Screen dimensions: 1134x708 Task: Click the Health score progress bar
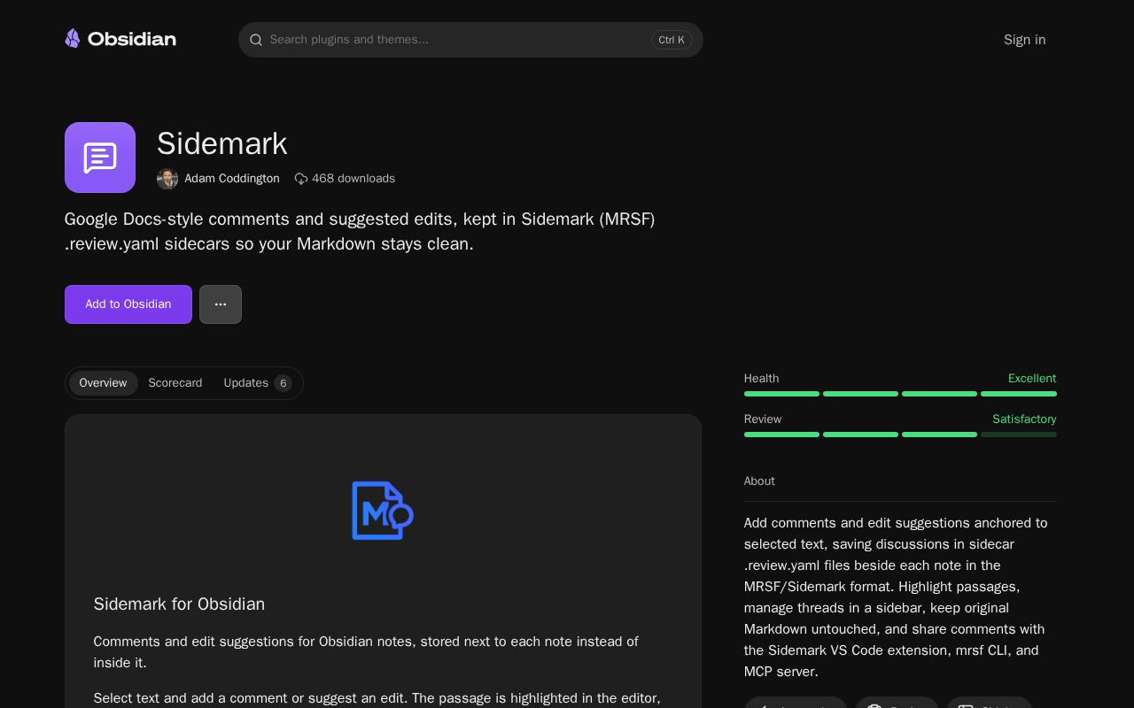[x=900, y=394]
